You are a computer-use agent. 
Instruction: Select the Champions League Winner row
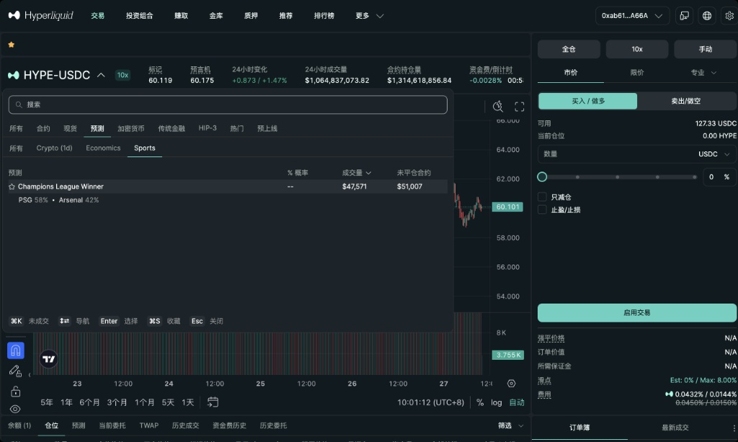tap(228, 187)
